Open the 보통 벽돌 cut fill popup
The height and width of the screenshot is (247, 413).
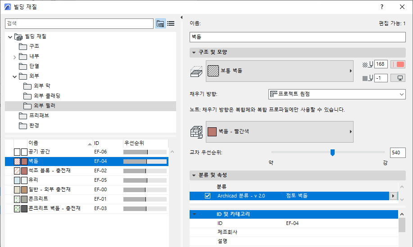tap(279, 71)
